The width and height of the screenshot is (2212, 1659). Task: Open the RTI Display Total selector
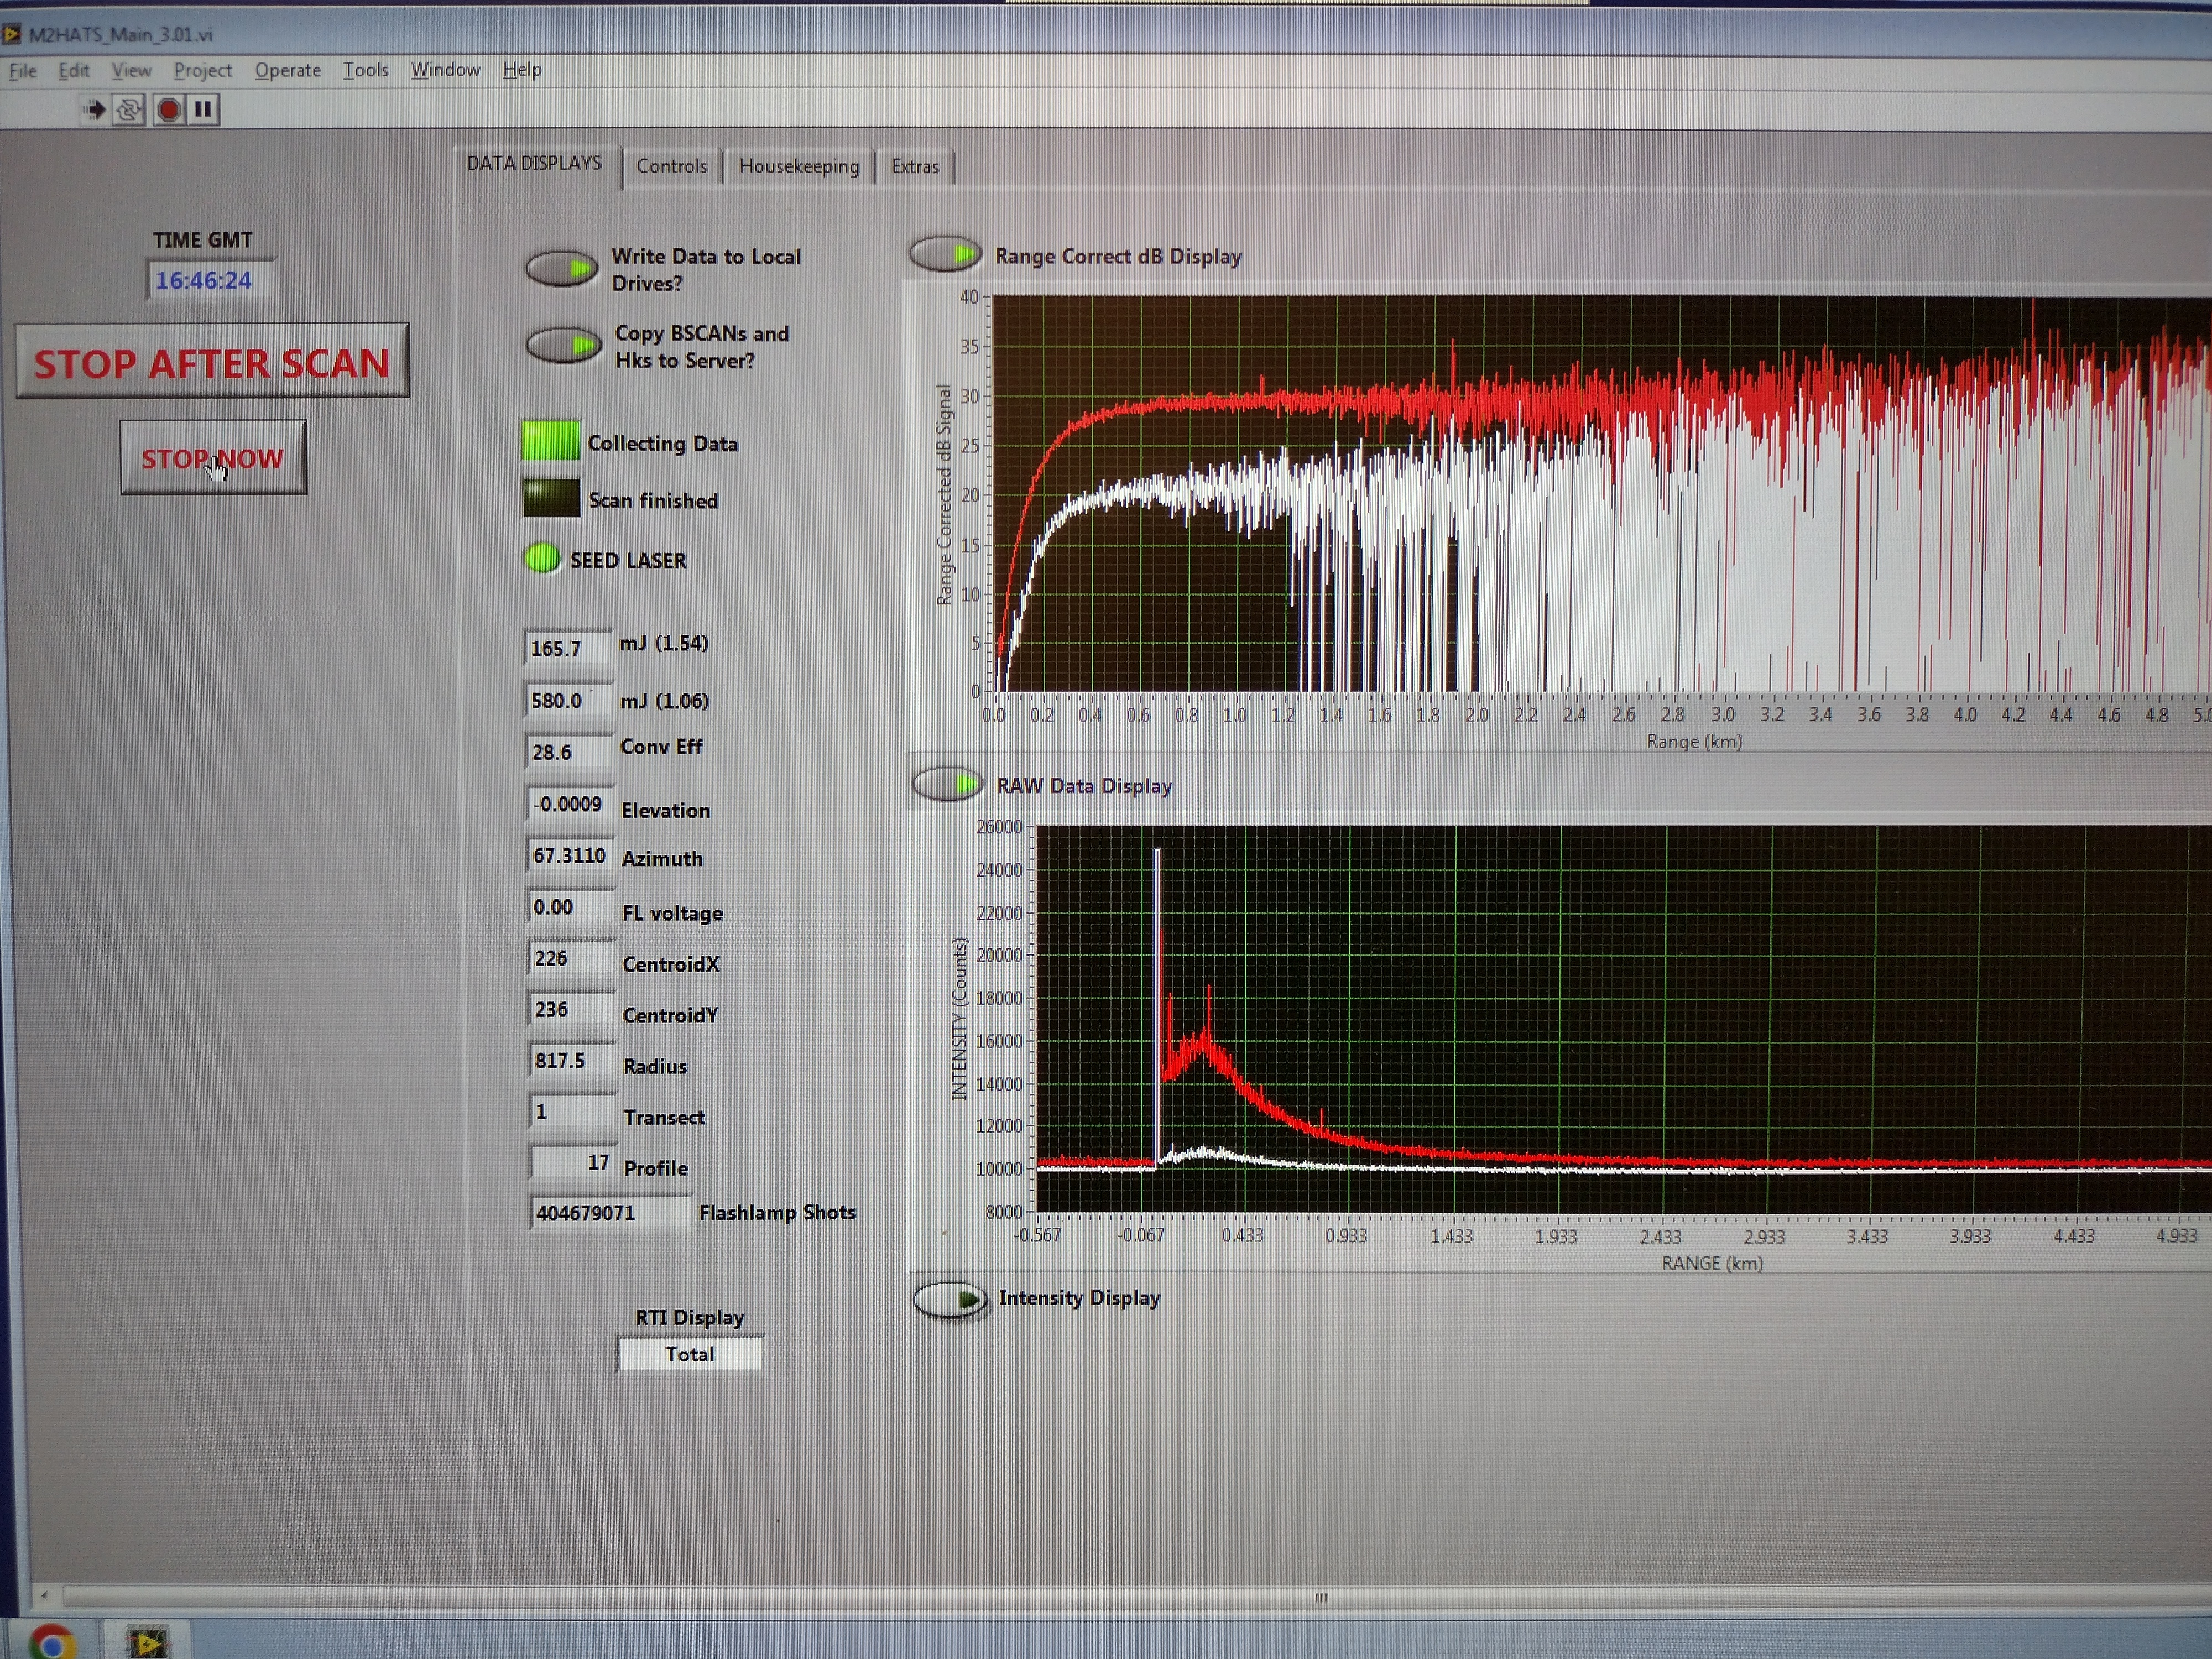690,1354
